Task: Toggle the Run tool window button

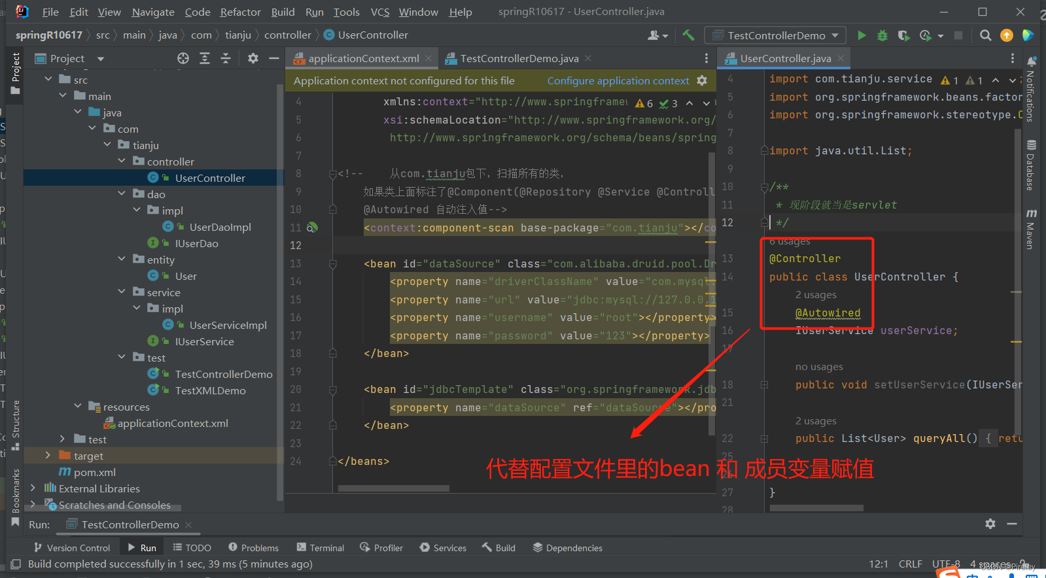Action: tap(142, 547)
